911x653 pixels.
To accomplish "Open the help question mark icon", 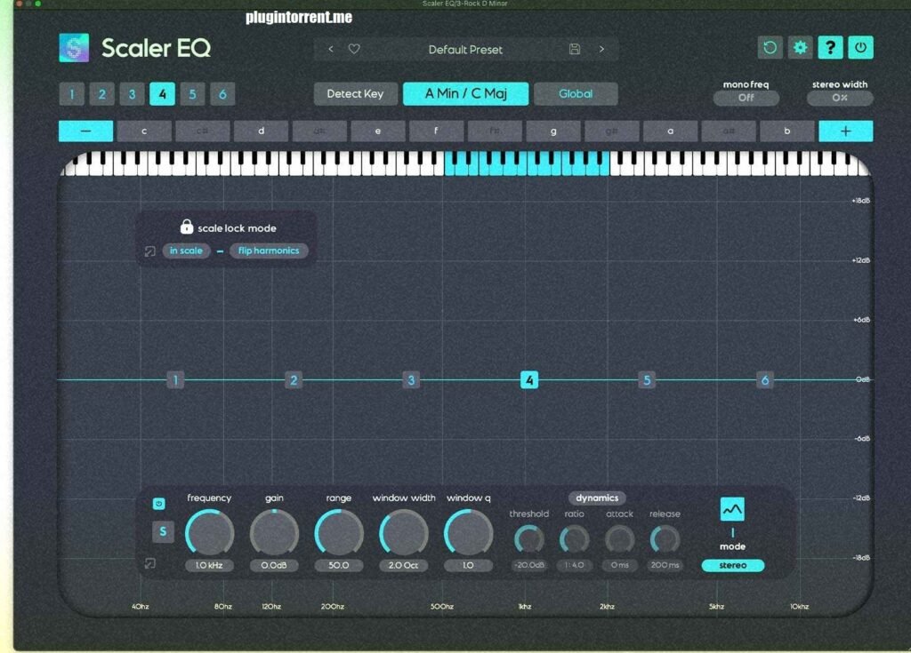I will pyautogui.click(x=830, y=48).
